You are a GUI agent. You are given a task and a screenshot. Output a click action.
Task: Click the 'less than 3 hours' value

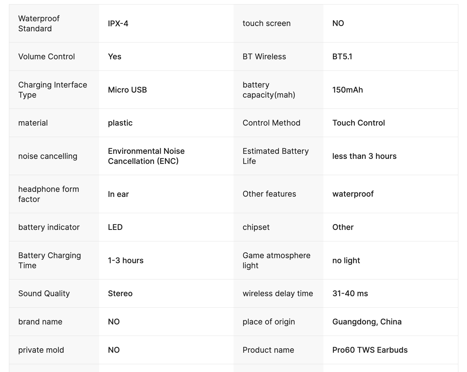[364, 156]
